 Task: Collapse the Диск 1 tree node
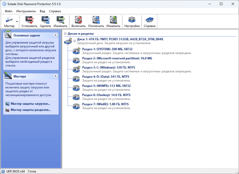pos(75,41)
